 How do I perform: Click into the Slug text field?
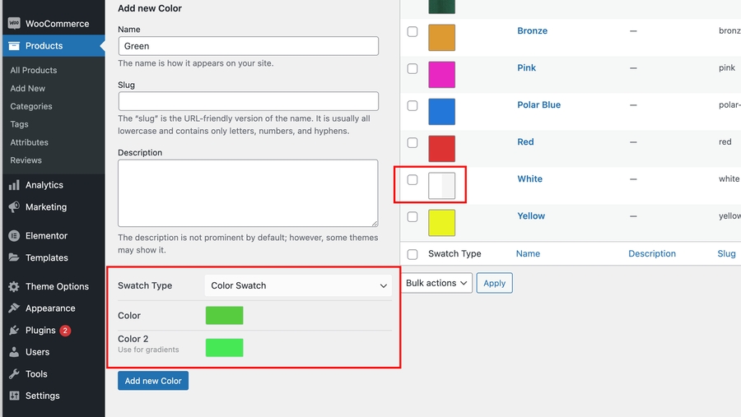click(248, 101)
